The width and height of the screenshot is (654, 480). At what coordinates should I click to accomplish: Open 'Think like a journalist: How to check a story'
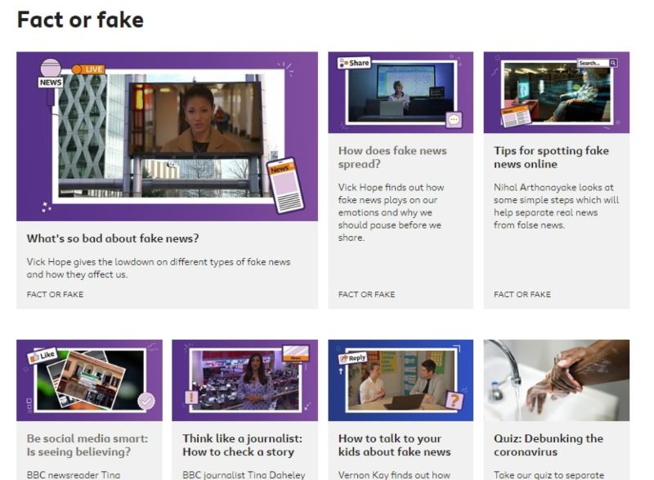coord(242,445)
